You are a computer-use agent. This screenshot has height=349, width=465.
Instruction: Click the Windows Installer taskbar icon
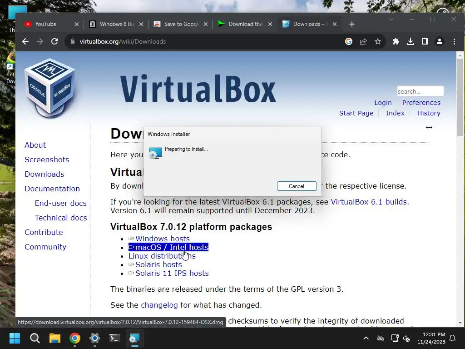(134, 338)
